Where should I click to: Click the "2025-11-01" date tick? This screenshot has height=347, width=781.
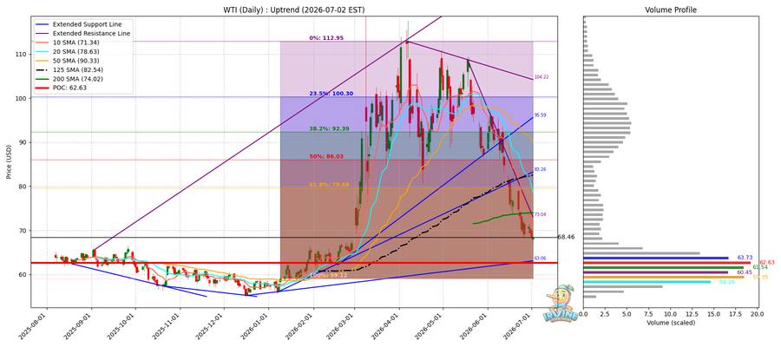coord(167,326)
